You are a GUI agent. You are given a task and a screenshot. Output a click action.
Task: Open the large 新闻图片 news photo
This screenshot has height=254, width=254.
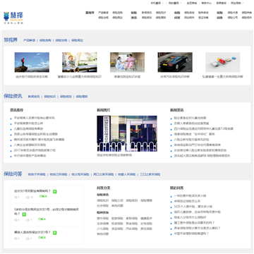(127, 133)
